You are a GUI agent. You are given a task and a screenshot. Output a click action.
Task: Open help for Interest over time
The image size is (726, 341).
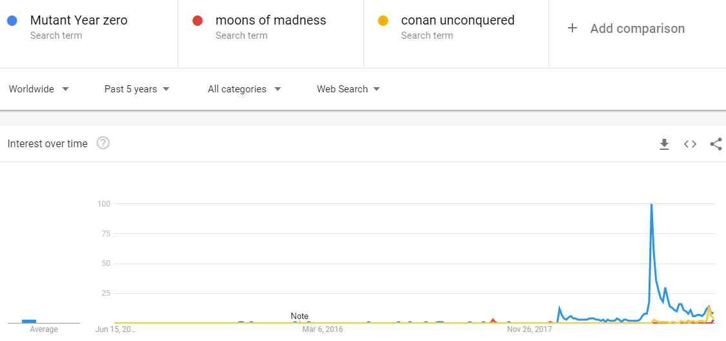coord(103,143)
